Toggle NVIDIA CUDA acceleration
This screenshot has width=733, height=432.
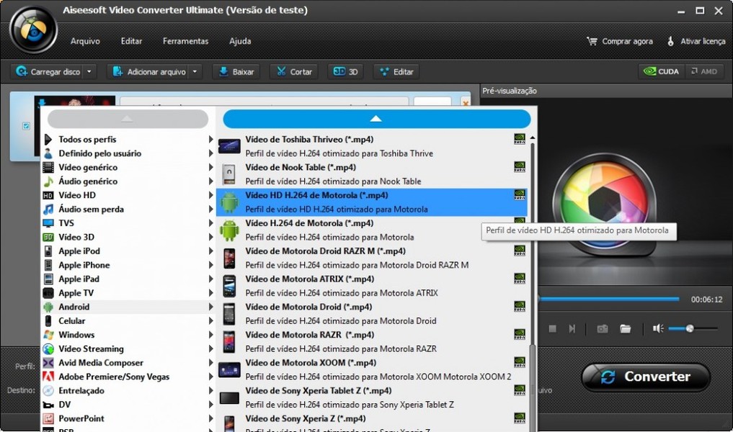[x=661, y=71]
